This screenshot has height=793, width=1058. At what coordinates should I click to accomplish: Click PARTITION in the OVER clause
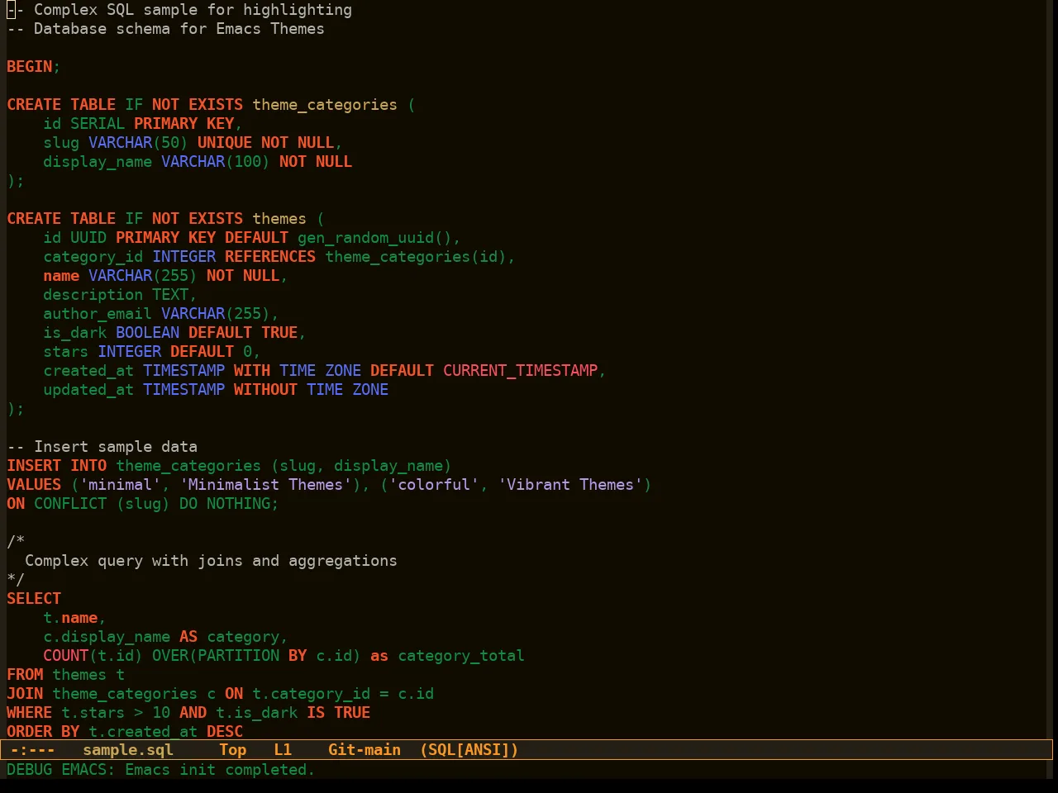click(238, 656)
